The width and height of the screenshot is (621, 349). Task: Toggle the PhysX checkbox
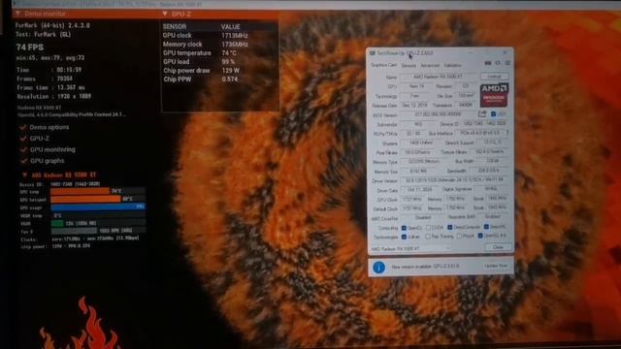pos(459,237)
